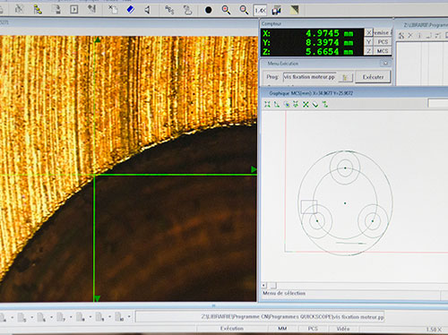Close the Menu Exécution panel

pos(385,63)
